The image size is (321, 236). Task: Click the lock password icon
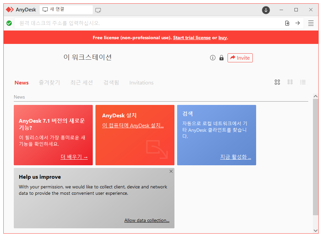pyautogui.click(x=221, y=58)
